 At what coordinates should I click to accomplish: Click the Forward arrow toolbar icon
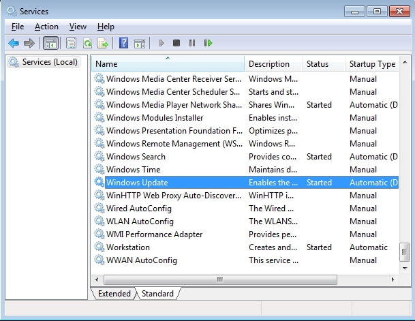pyautogui.click(x=29, y=43)
